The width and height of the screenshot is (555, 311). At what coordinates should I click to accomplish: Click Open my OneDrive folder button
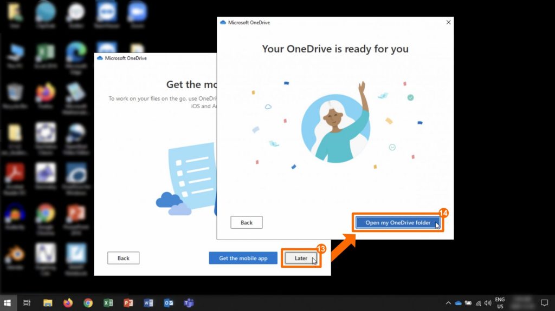pos(397,222)
